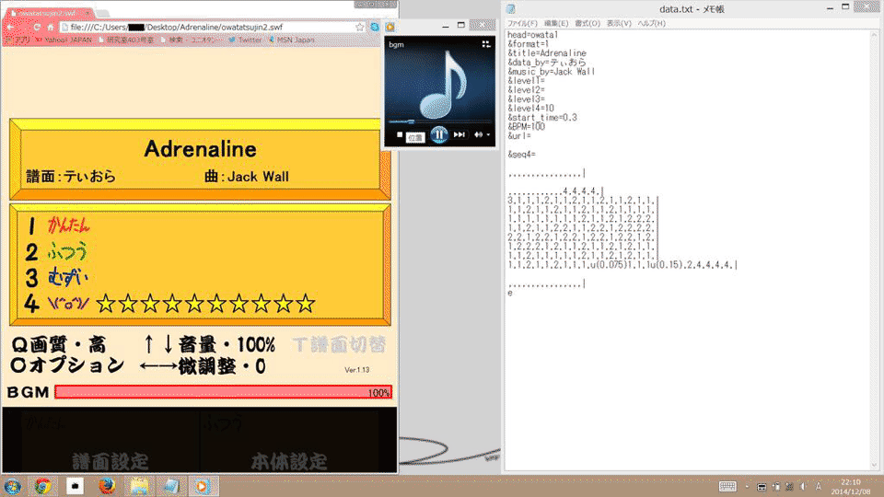Open the volume dropdown arrow in media player
Screen dimensions: 884x497
[x=488, y=134]
